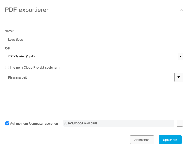Click the 'PDF exportieren' dialog title

point(27,10)
